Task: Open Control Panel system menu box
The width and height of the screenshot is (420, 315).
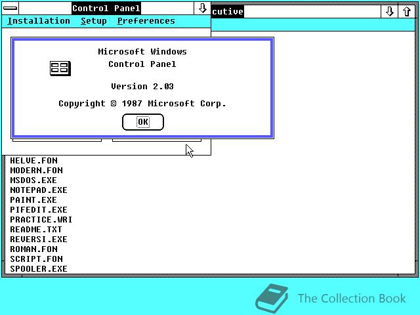Action: (x=10, y=8)
